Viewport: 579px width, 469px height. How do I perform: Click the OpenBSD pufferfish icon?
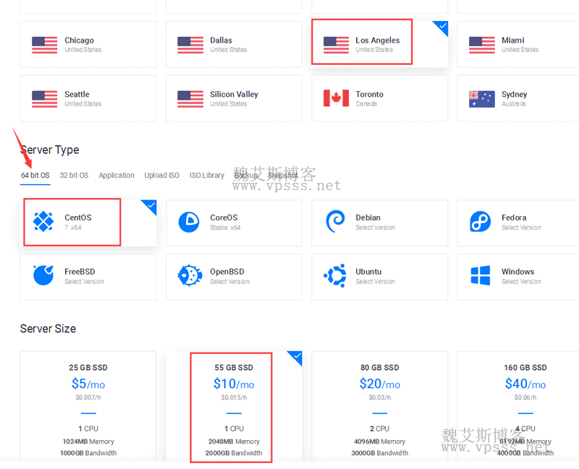pyautogui.click(x=190, y=276)
